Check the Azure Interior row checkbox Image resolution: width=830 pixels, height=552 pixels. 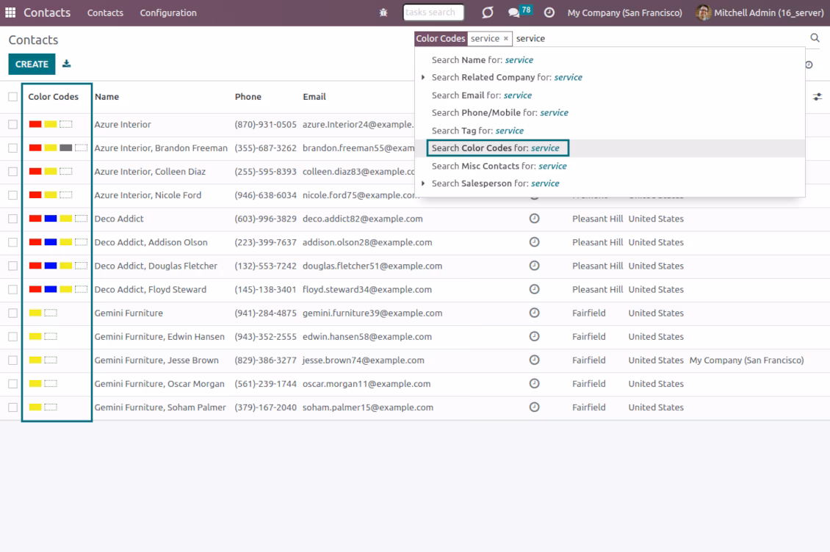pyautogui.click(x=12, y=124)
